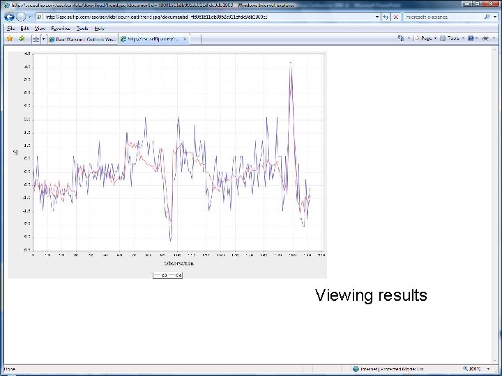Click the Viewing results caption text
Viewport: 502px width, 376px height.
click(x=371, y=295)
